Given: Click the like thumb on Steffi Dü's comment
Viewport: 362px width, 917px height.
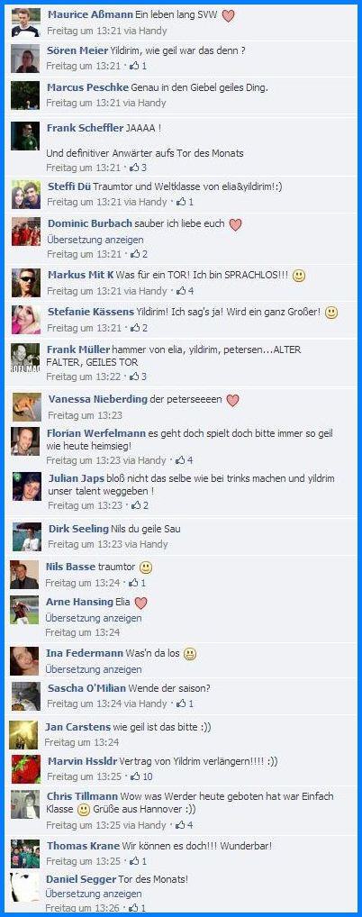Looking at the screenshot, I should (181, 202).
